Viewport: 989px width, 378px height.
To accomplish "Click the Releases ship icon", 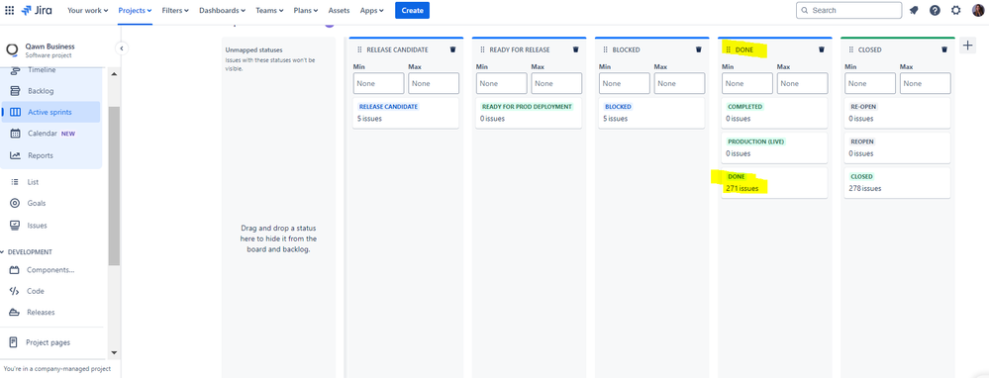I will tap(14, 313).
